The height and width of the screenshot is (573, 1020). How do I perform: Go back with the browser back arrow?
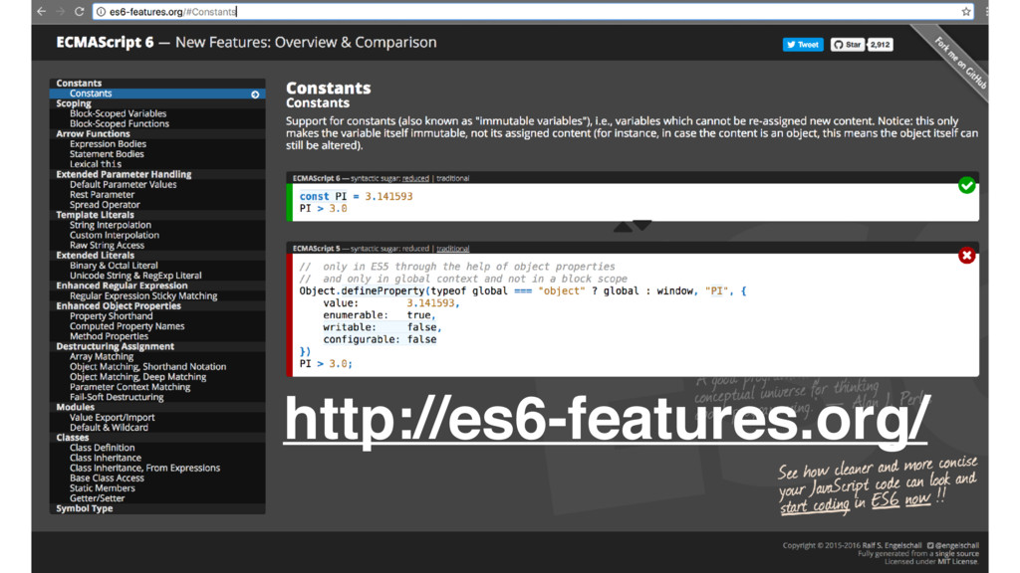click(x=42, y=11)
